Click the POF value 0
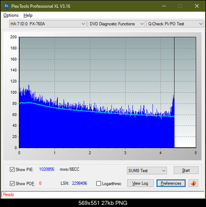 coord(40,183)
